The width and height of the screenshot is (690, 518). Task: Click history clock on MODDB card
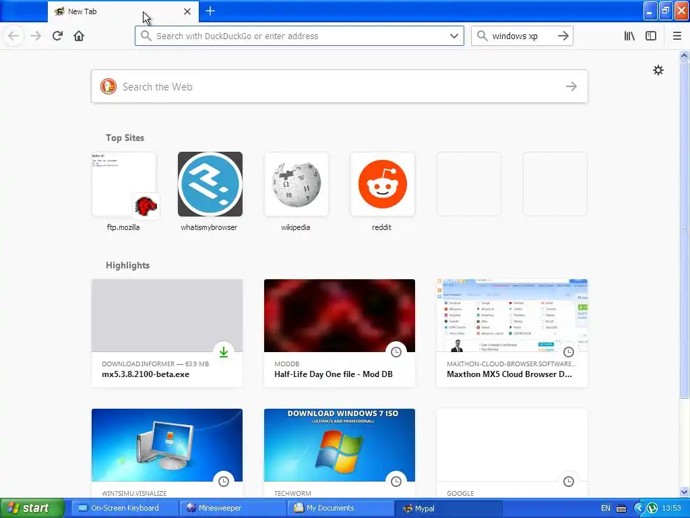(x=396, y=352)
